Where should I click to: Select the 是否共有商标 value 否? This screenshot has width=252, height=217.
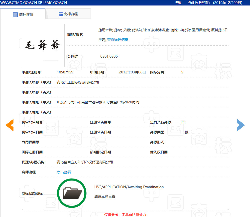click(x=183, y=122)
